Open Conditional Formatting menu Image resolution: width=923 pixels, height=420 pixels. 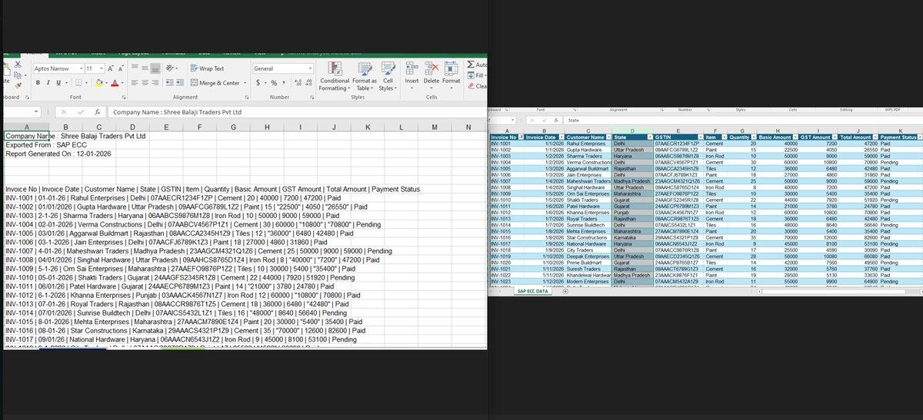(x=334, y=77)
